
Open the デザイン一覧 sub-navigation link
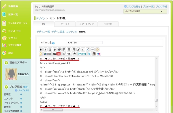tap(43, 32)
